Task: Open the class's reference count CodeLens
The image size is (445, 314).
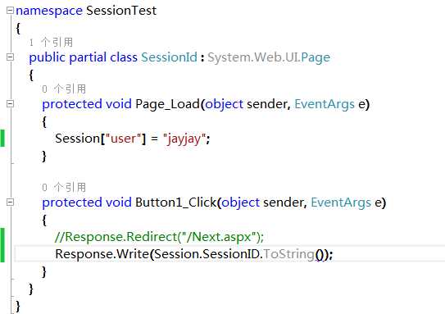Action: click(x=51, y=43)
